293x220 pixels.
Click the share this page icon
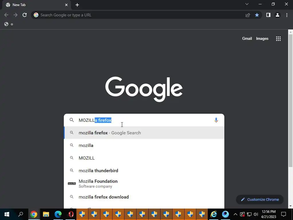tap(248, 15)
